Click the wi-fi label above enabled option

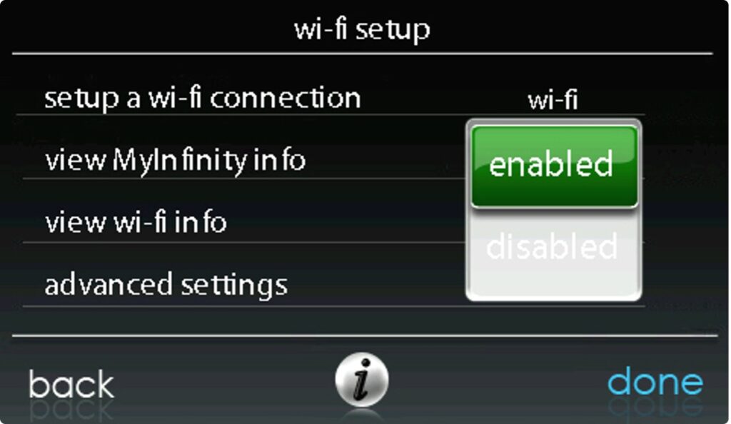553,99
